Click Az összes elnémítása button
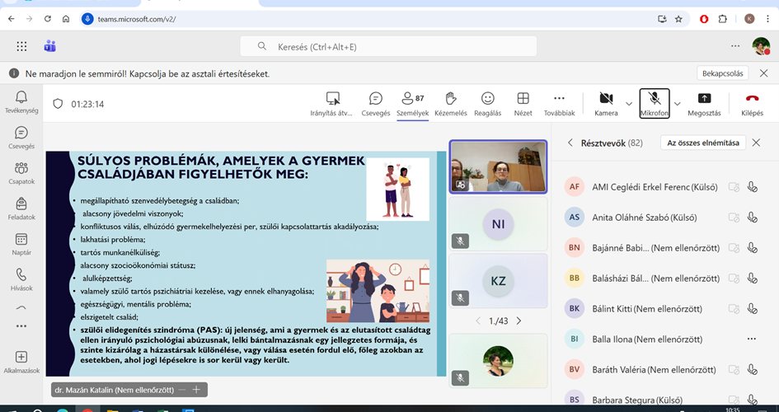The height and width of the screenshot is (412, 779). [702, 143]
